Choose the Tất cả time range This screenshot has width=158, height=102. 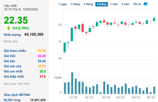click(x=137, y=4)
